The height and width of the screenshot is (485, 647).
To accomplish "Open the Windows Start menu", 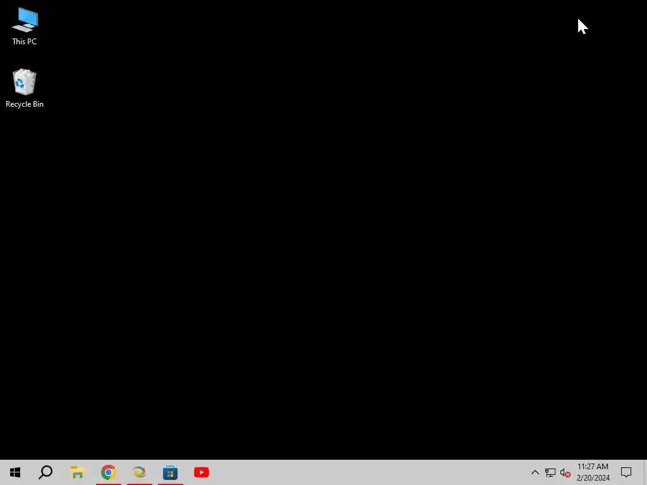I will coord(15,472).
